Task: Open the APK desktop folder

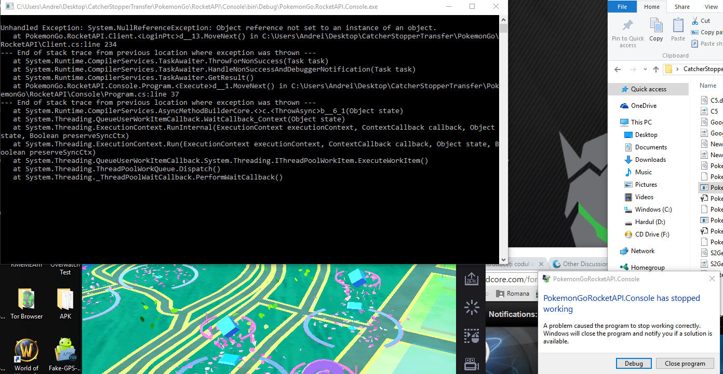Action: pyautogui.click(x=65, y=304)
